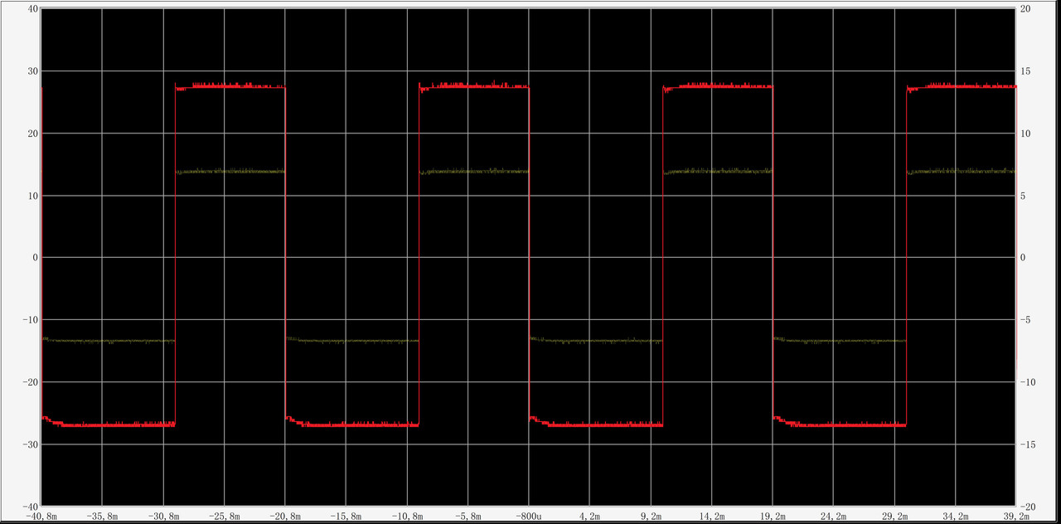Image resolution: width=1061 pixels, height=524 pixels.
Task: Select the 30 label on the left axis
Action: tap(32, 70)
